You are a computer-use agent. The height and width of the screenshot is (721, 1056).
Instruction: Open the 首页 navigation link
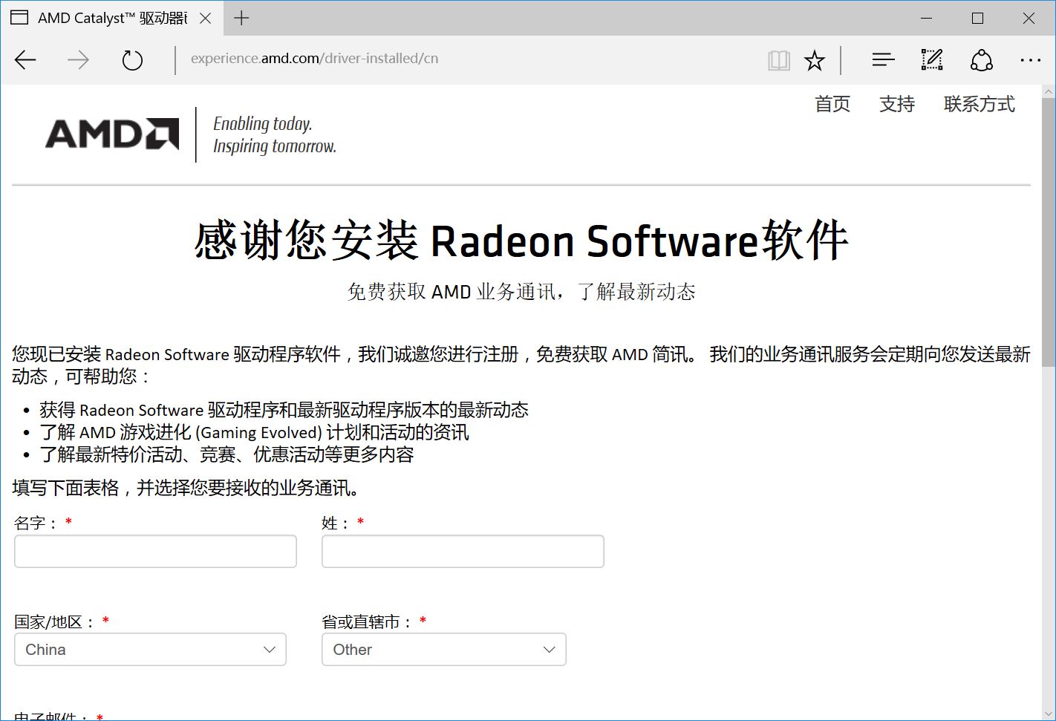[x=832, y=104]
